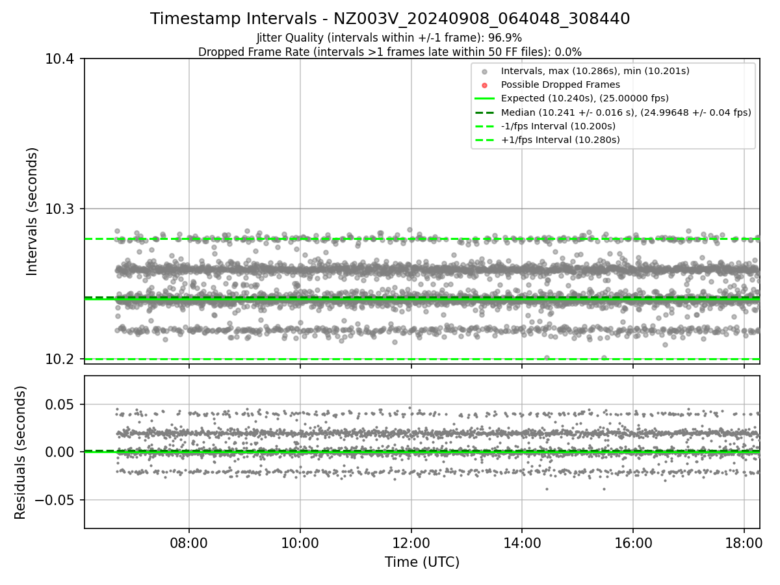
Task: Click the dark green dashed sample beside 'Median'
Action: [484, 112]
